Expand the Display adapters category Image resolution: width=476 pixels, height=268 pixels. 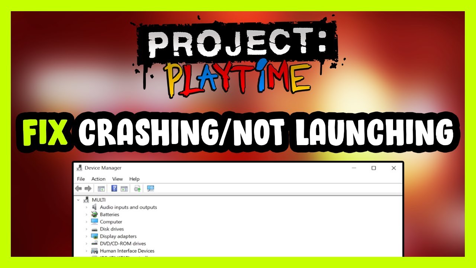pyautogui.click(x=86, y=236)
